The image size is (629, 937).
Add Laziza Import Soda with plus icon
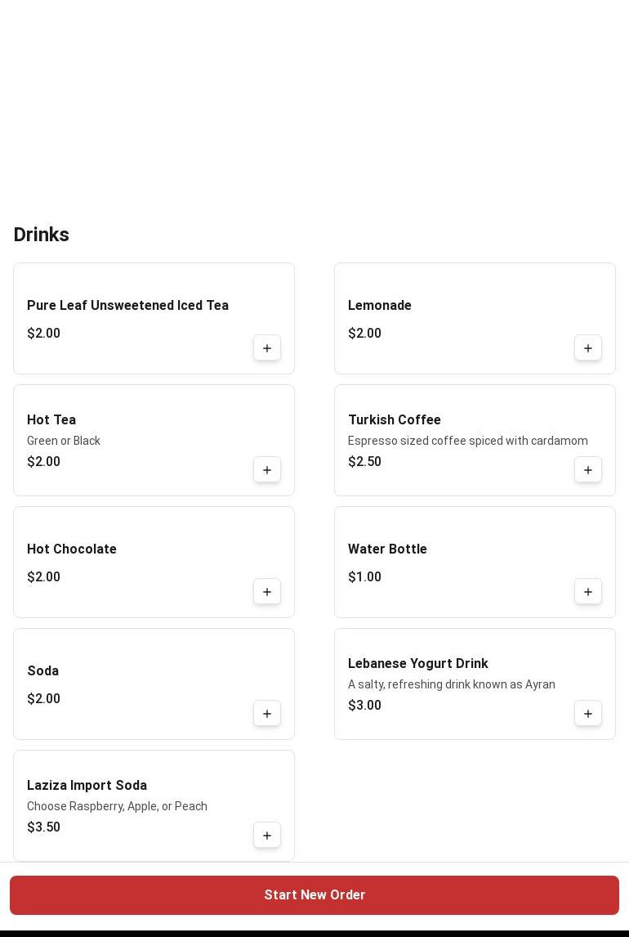point(267,836)
